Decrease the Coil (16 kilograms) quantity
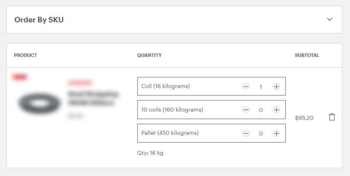350x176 pixels. pyautogui.click(x=246, y=86)
